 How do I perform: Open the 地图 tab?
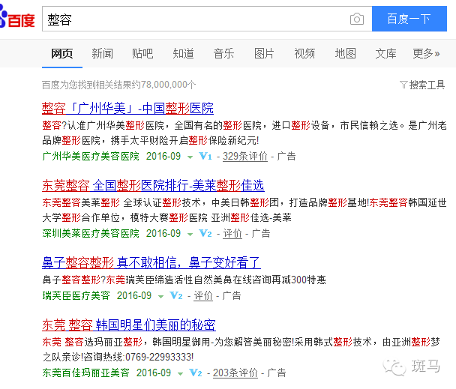pyautogui.click(x=345, y=54)
